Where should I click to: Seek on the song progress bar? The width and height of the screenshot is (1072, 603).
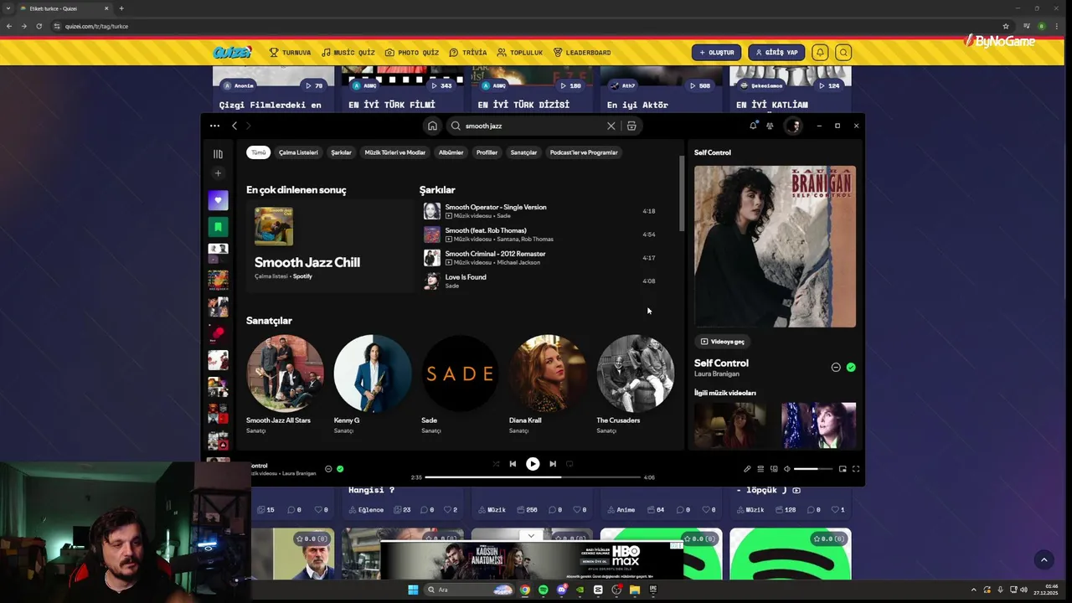point(533,477)
